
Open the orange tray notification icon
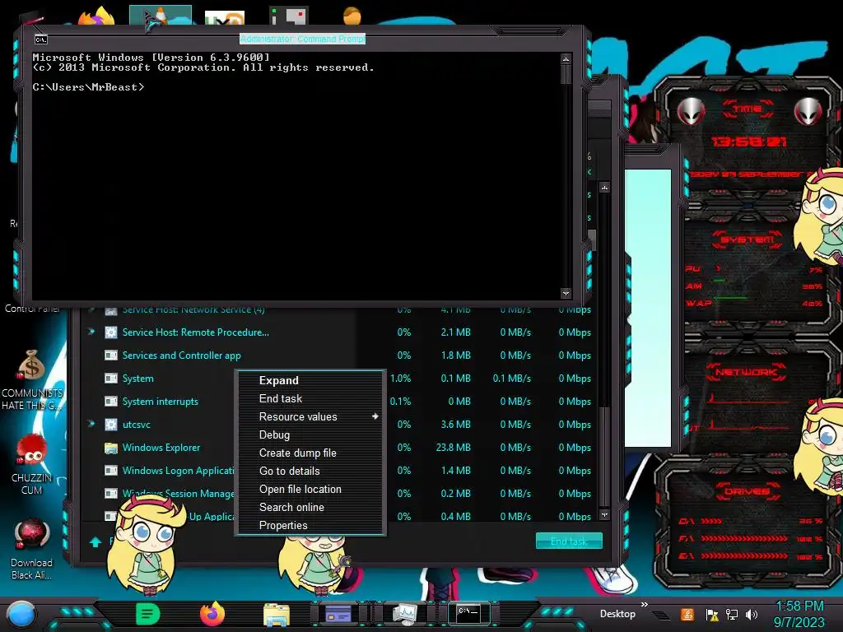point(687,614)
